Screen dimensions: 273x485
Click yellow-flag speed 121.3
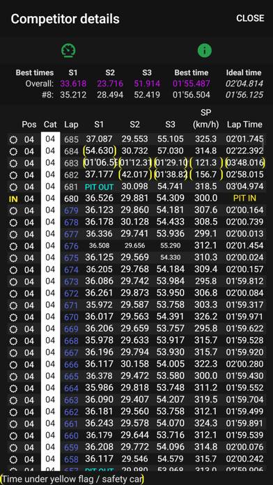(x=206, y=163)
